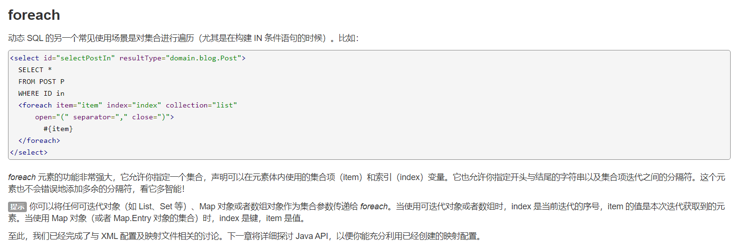Click the "foreach" section heading

34,15
